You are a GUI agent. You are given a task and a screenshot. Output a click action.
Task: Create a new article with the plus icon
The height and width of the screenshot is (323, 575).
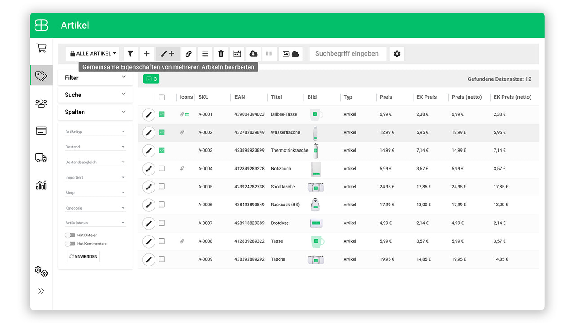pos(146,53)
